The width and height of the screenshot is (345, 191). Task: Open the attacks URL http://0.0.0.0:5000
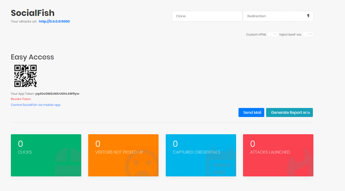click(x=54, y=21)
